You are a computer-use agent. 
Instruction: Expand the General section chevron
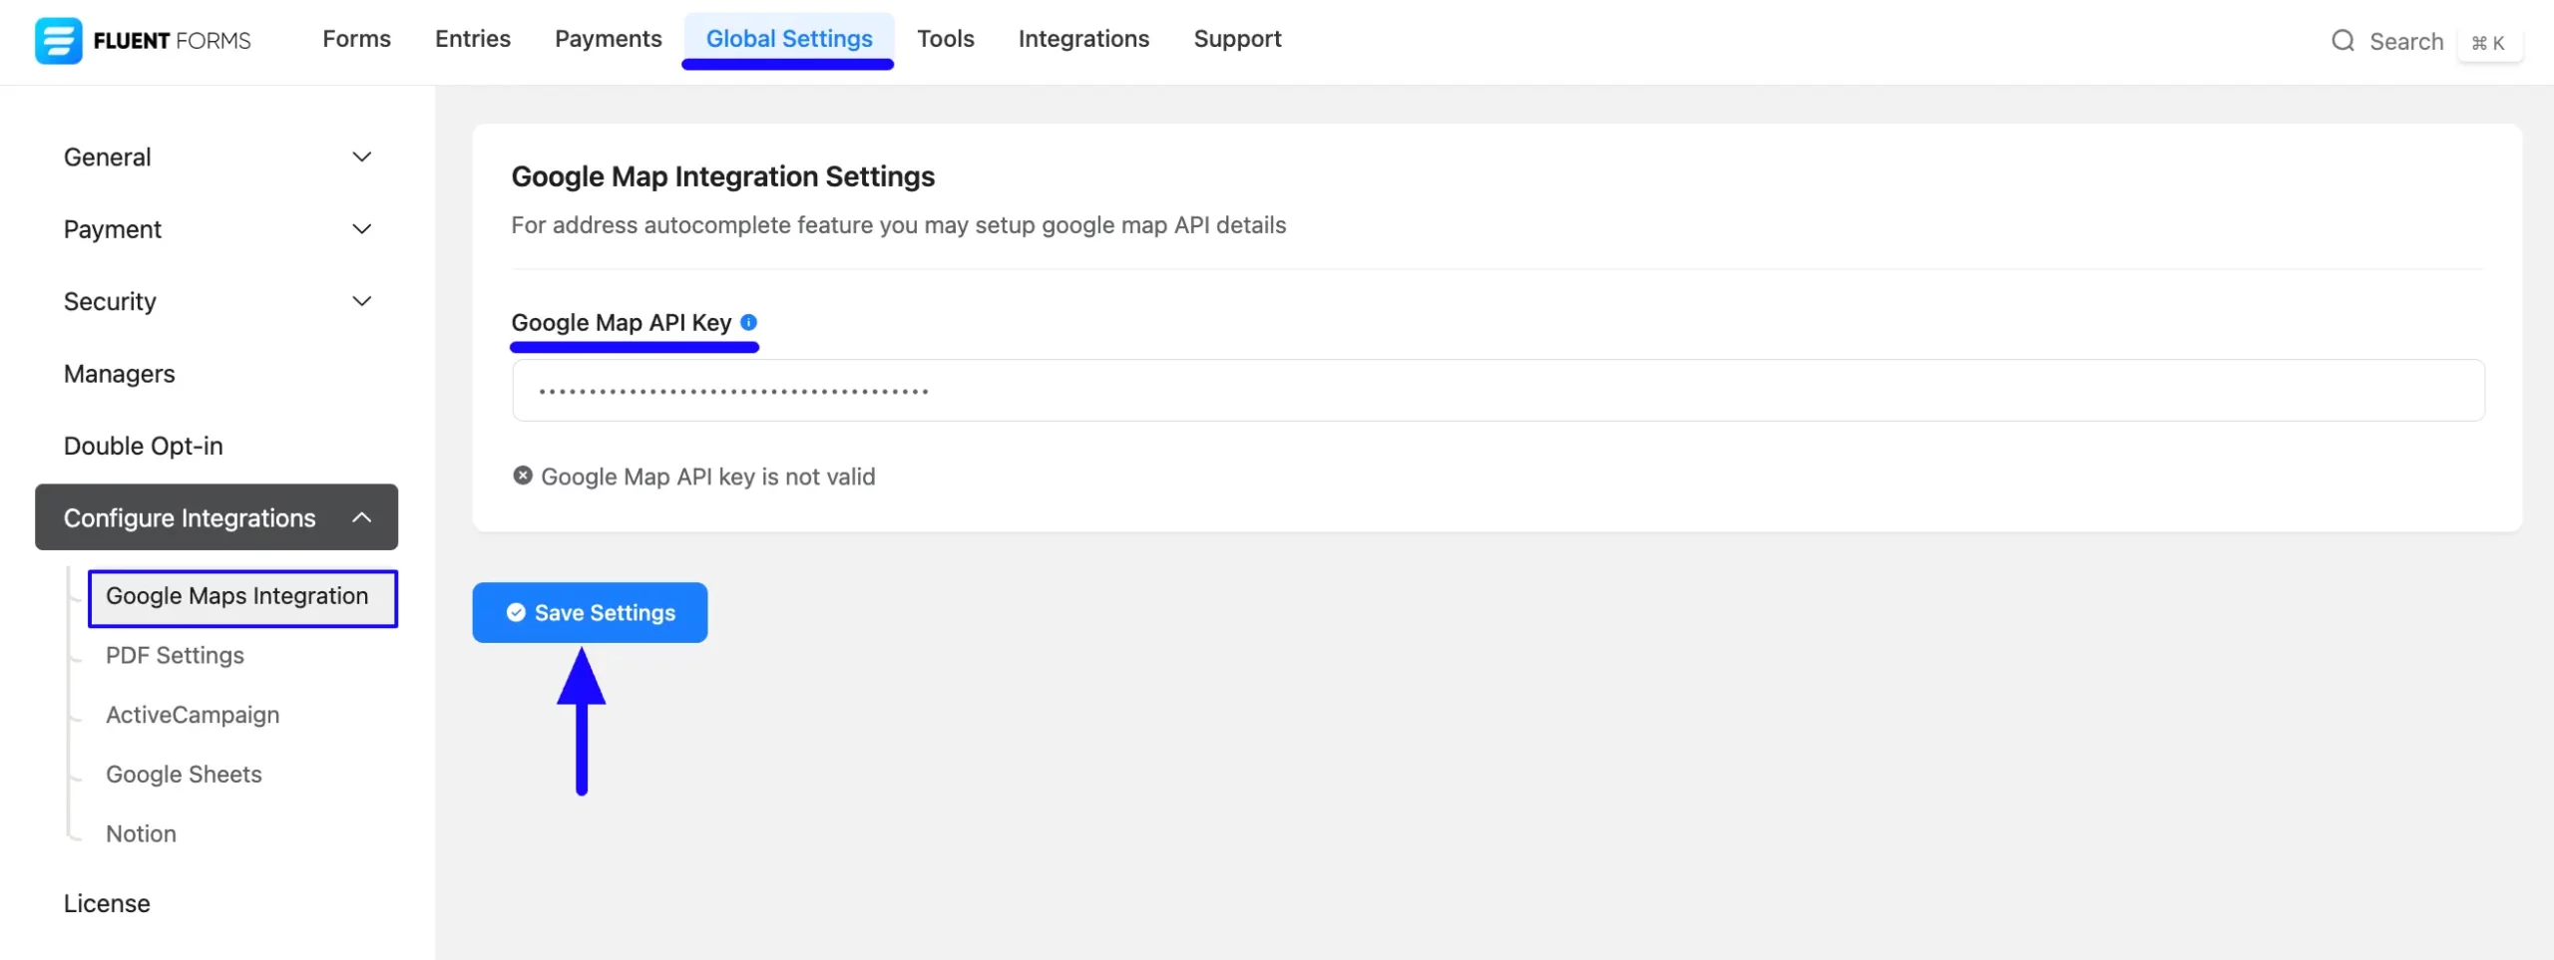362,158
